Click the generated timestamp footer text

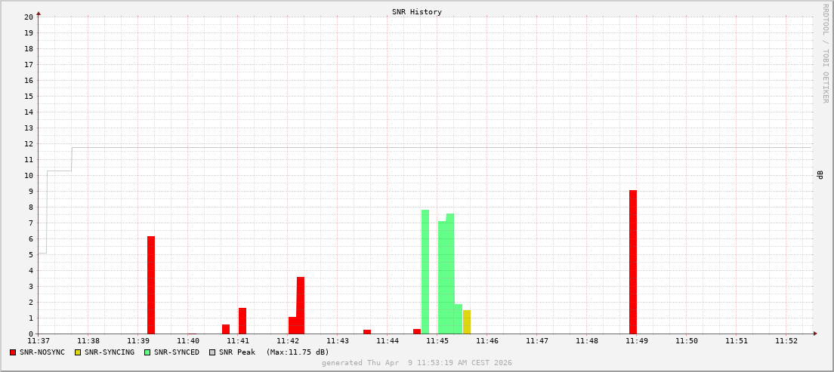click(x=417, y=363)
